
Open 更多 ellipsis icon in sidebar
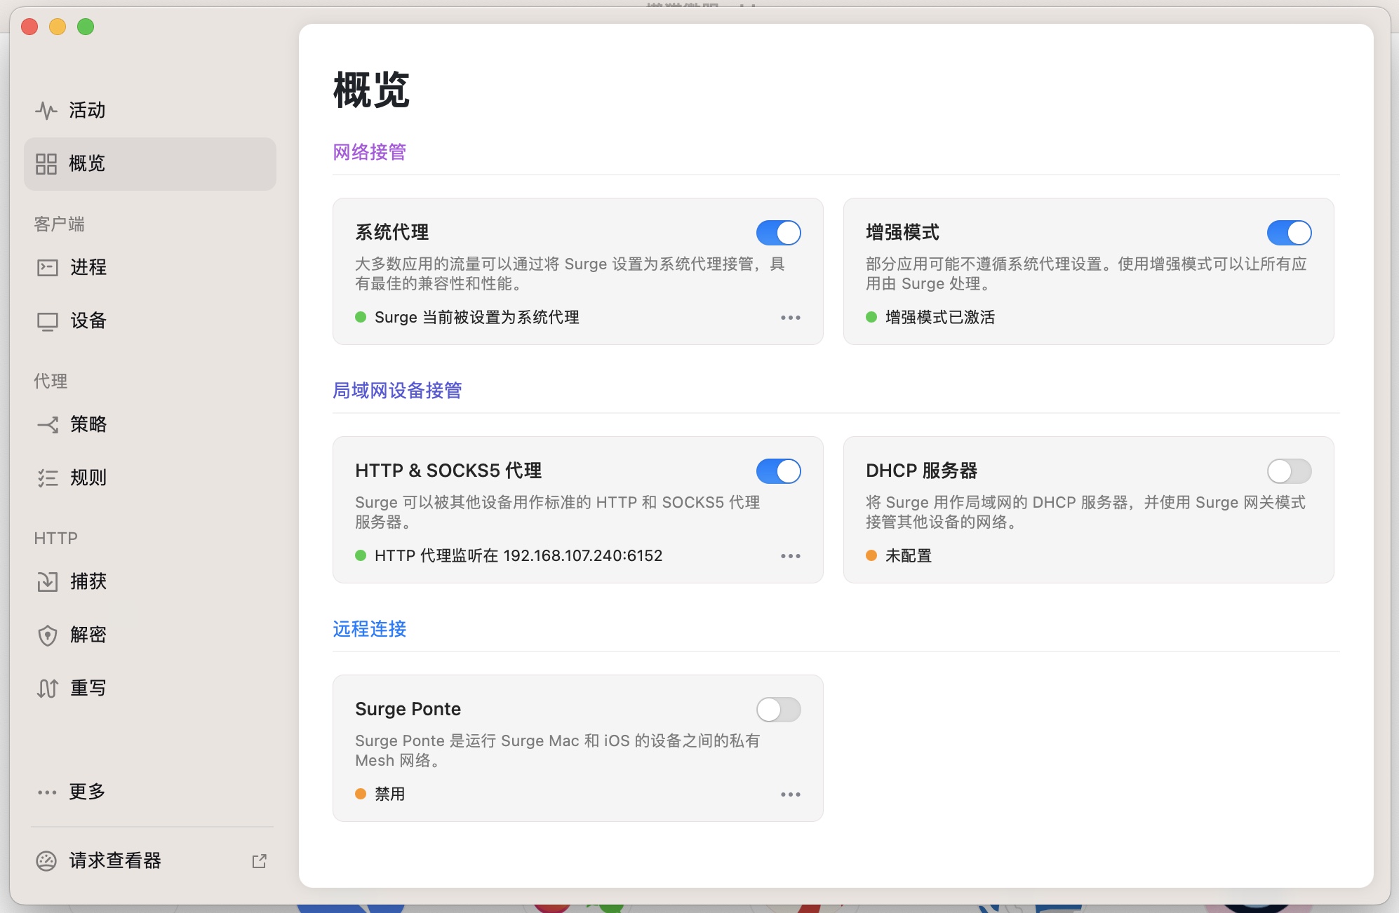tap(47, 792)
